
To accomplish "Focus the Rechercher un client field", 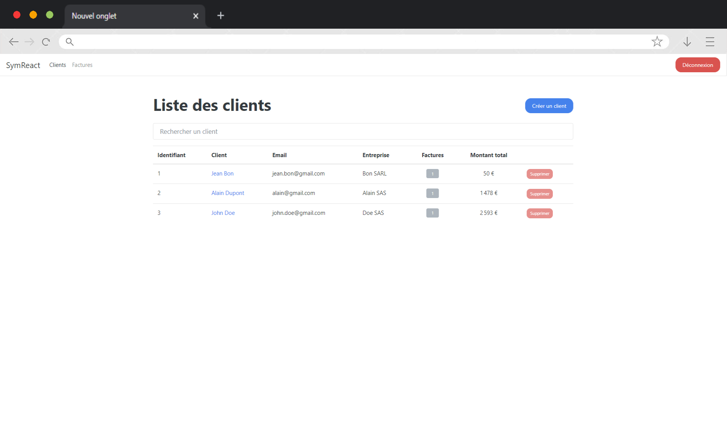I will coord(363,132).
